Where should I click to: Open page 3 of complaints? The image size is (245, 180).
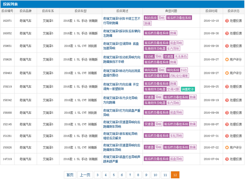click(98, 175)
